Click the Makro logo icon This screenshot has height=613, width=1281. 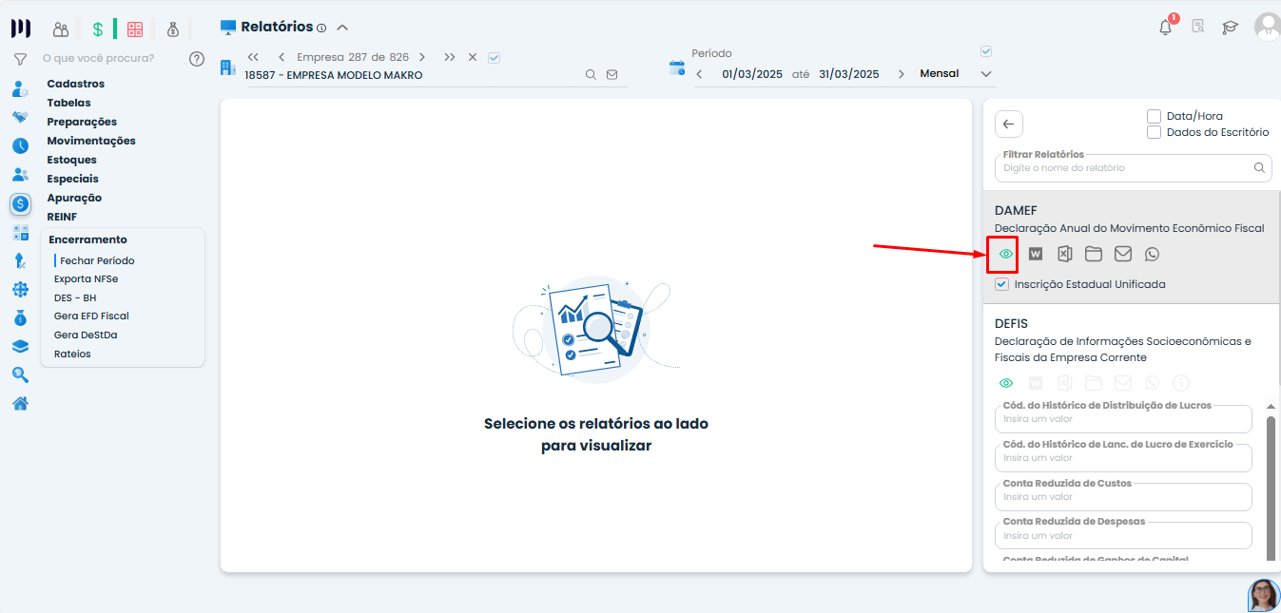pyautogui.click(x=20, y=29)
